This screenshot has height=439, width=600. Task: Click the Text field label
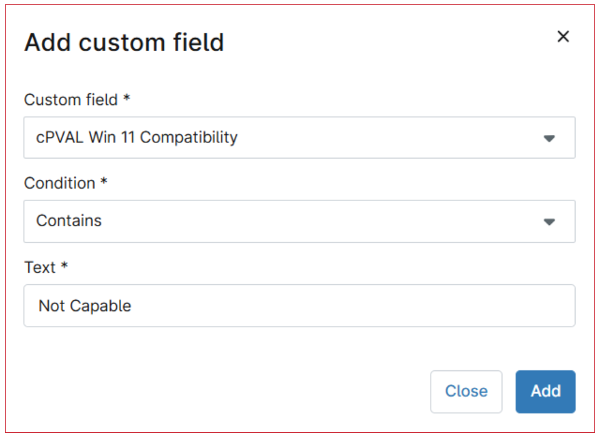click(40, 267)
